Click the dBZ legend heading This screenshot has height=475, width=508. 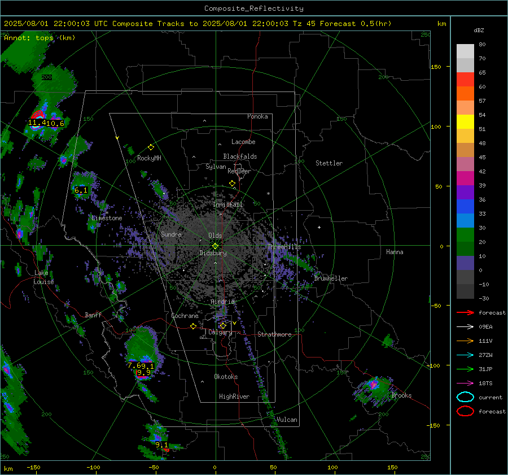click(x=479, y=30)
